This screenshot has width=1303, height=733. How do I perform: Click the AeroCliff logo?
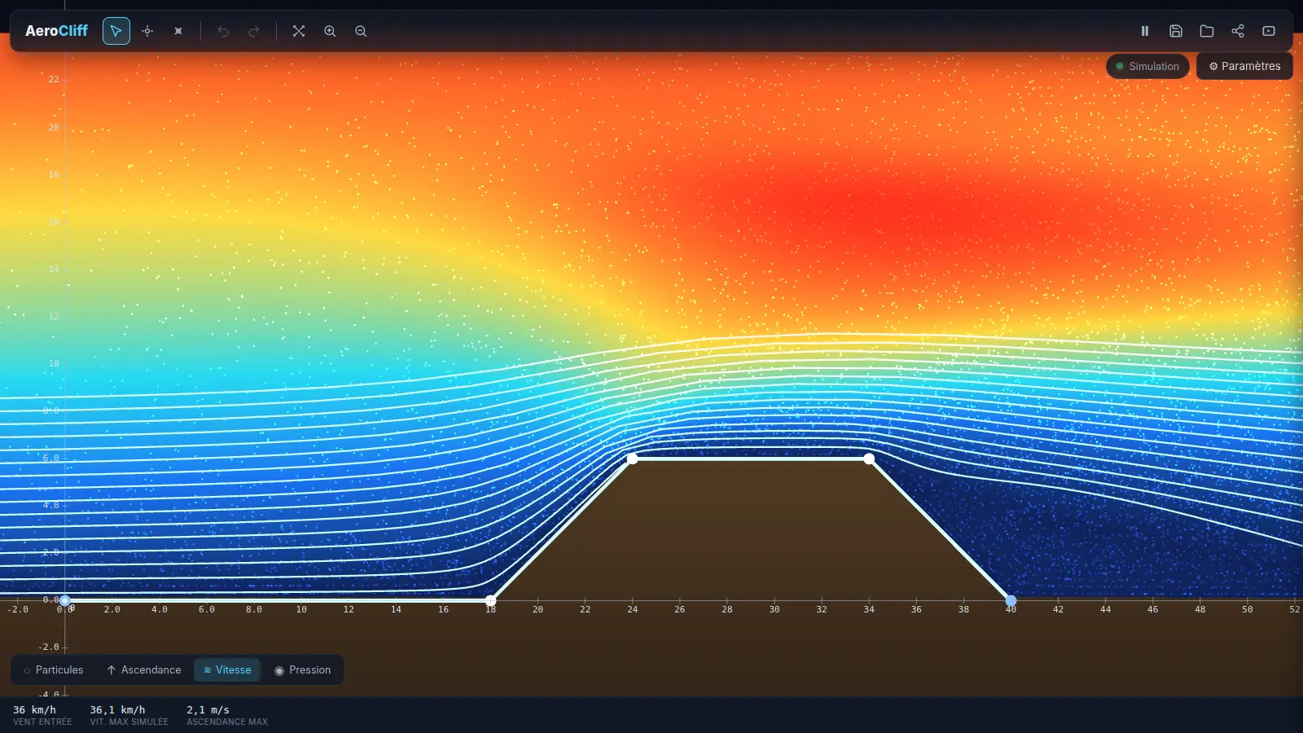[x=56, y=31]
